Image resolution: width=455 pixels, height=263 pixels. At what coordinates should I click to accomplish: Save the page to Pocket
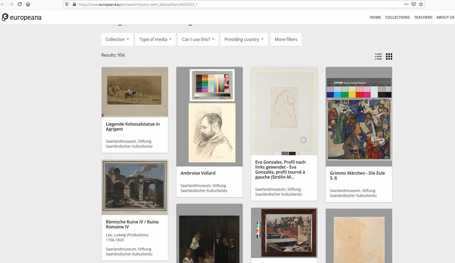[414, 4]
